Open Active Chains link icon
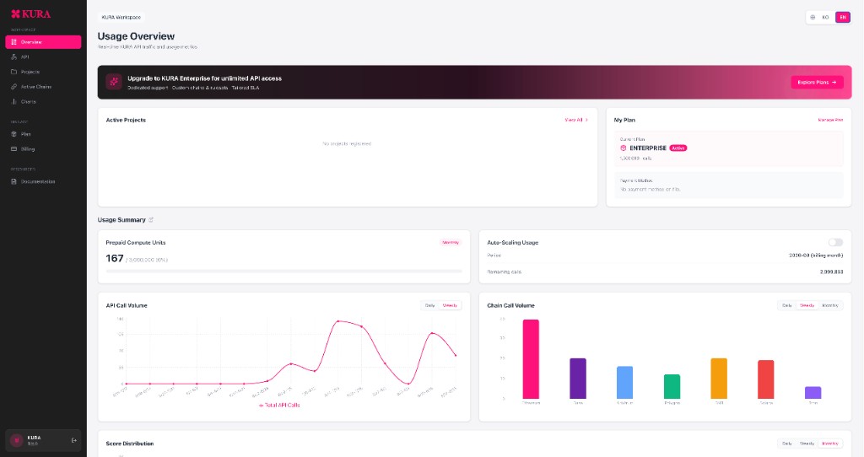The image size is (864, 457). (13, 87)
